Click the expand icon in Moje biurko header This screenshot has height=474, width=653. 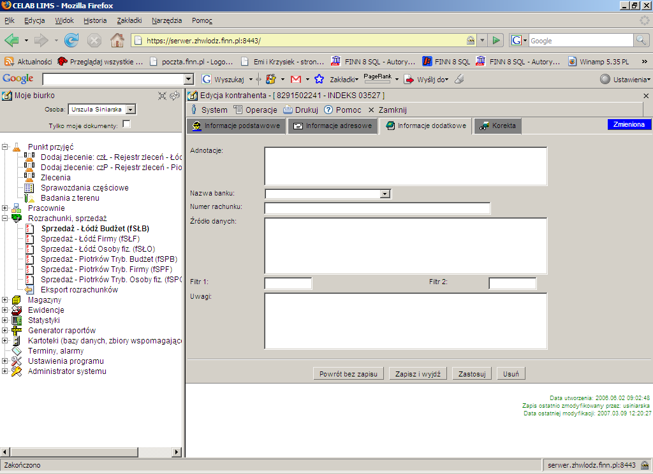click(162, 96)
